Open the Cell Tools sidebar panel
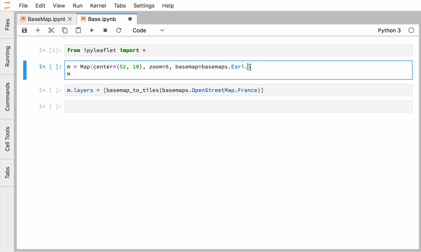Screen dimensions: 421x252 (x=7, y=139)
